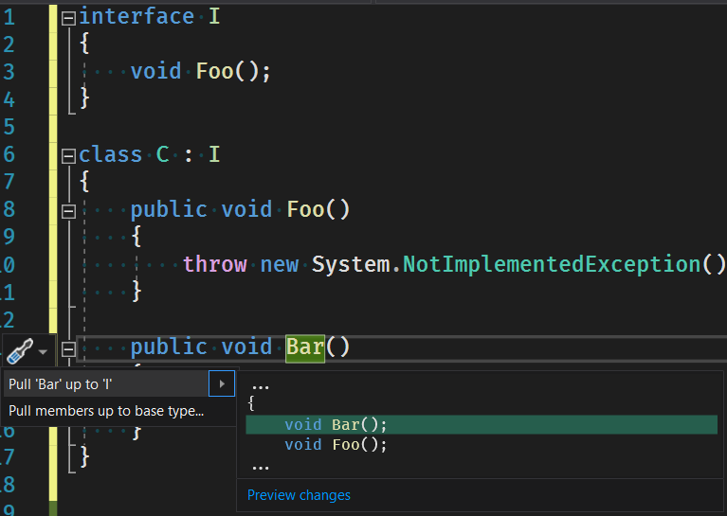Image resolution: width=727 pixels, height=516 pixels.
Task: Select Pull 'Bar' up to 'I'
Action: click(106, 383)
